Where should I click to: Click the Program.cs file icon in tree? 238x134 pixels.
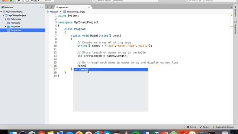[x=9, y=30]
